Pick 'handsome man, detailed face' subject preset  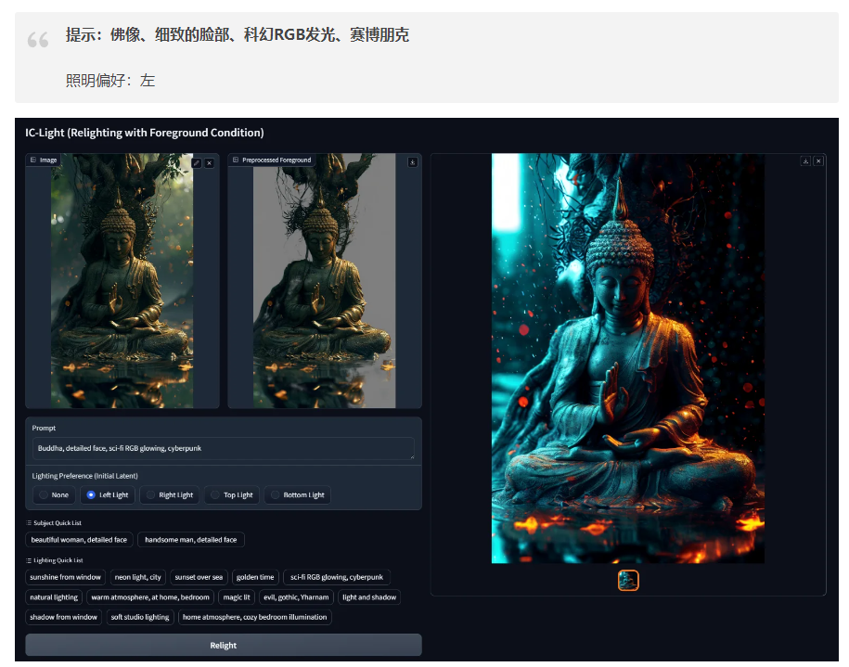191,540
